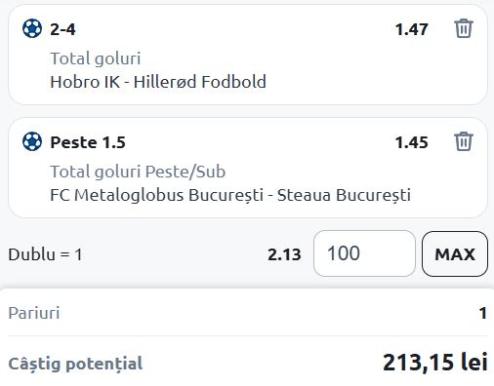The width and height of the screenshot is (494, 386).
Task: Click the football icon beside Peste 1.5
Action: 32,141
